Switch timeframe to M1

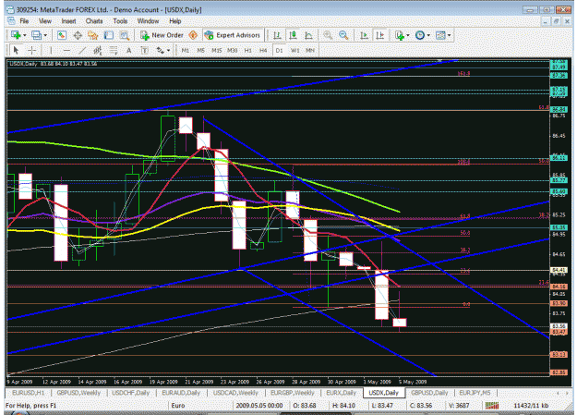(185, 50)
